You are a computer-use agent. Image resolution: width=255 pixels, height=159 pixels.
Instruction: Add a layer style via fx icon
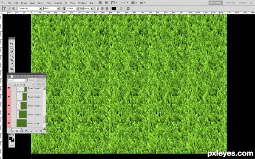17,131
